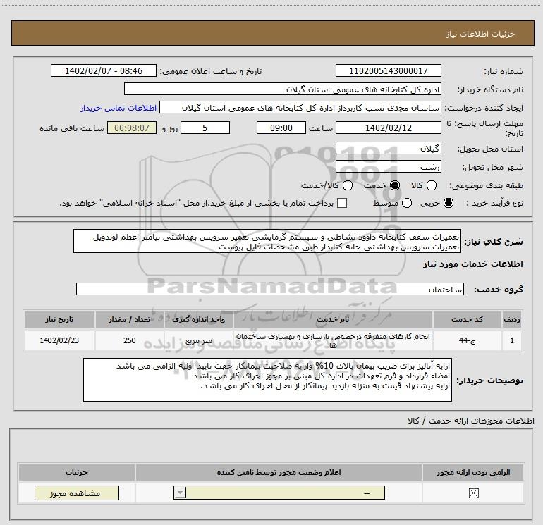The height and width of the screenshot is (525, 543).
Task: Click the row number 1 cell
Action: coord(512,340)
